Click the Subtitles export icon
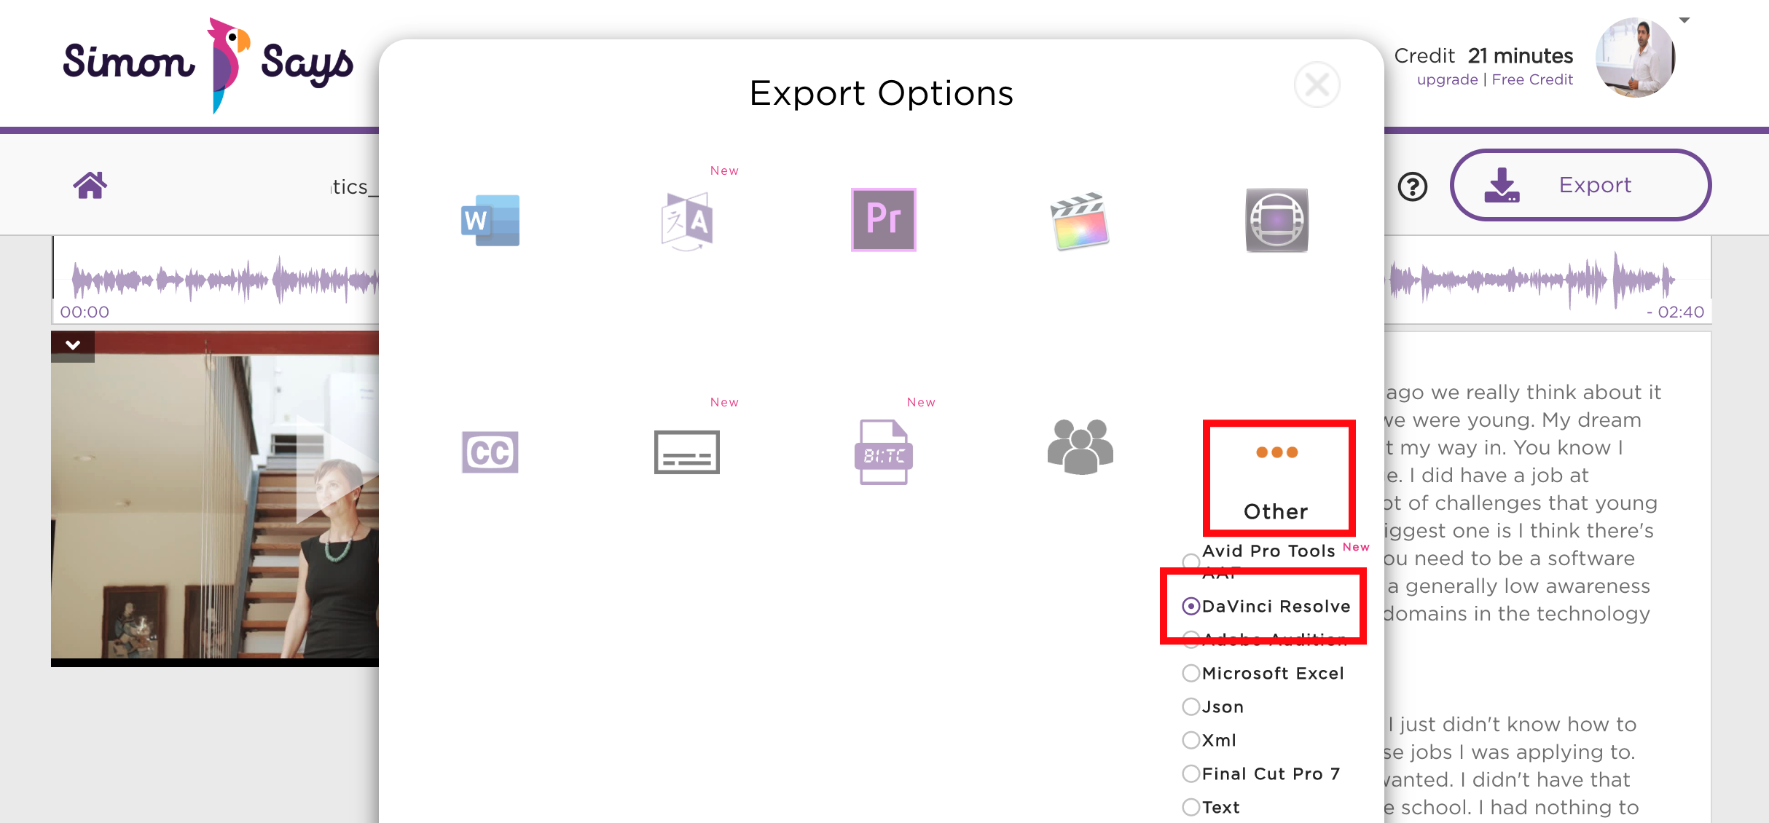Viewport: 1769px width, 823px height. [x=686, y=450]
